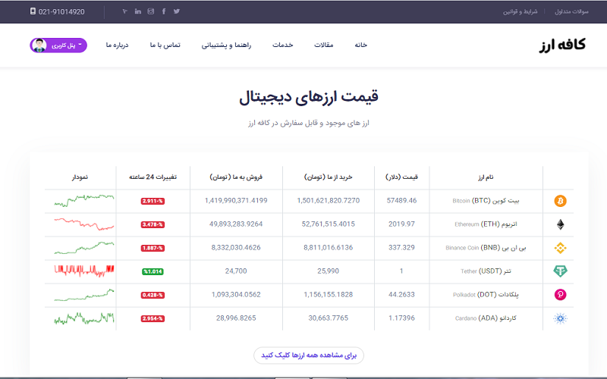Click the Ethereum price chart thumbnail
The height and width of the screenshot is (379, 607).
pyautogui.click(x=84, y=224)
